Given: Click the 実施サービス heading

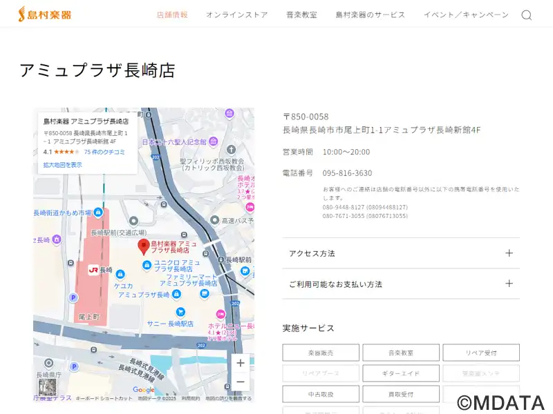Looking at the screenshot, I should click(308, 328).
